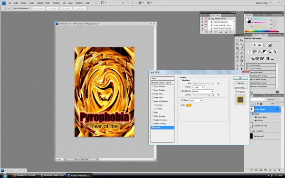Screen dimensions: 285x178
Task: Enable the Satin style checkbox
Action: click(153, 112)
